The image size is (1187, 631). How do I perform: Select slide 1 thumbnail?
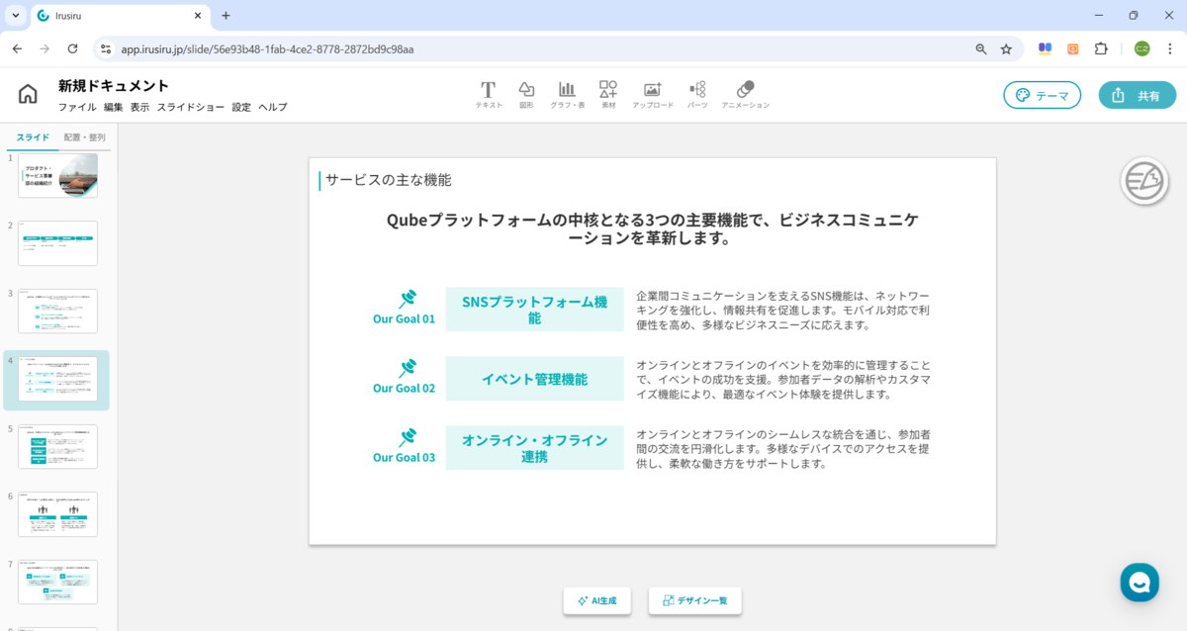point(57,175)
